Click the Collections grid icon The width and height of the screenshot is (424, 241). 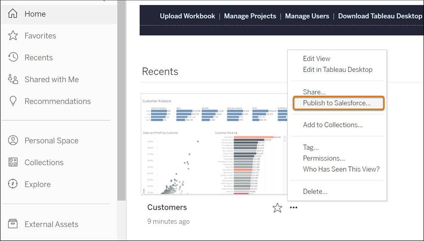[13, 162]
